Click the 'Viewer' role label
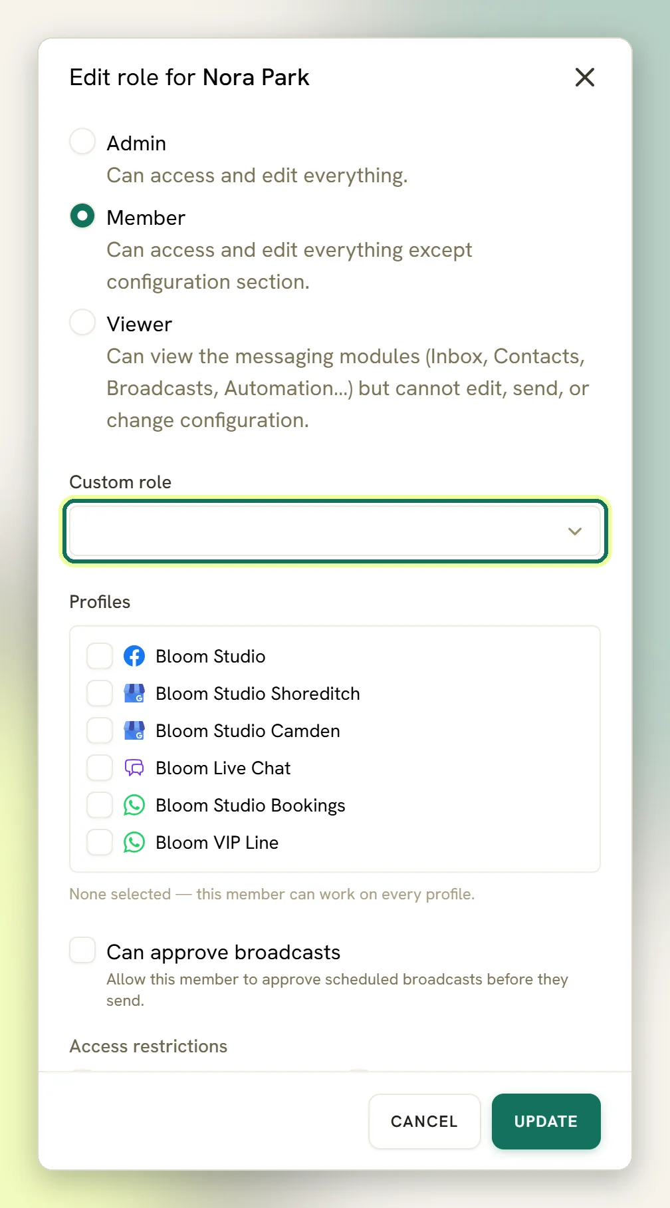This screenshot has height=1208, width=670. tap(139, 324)
